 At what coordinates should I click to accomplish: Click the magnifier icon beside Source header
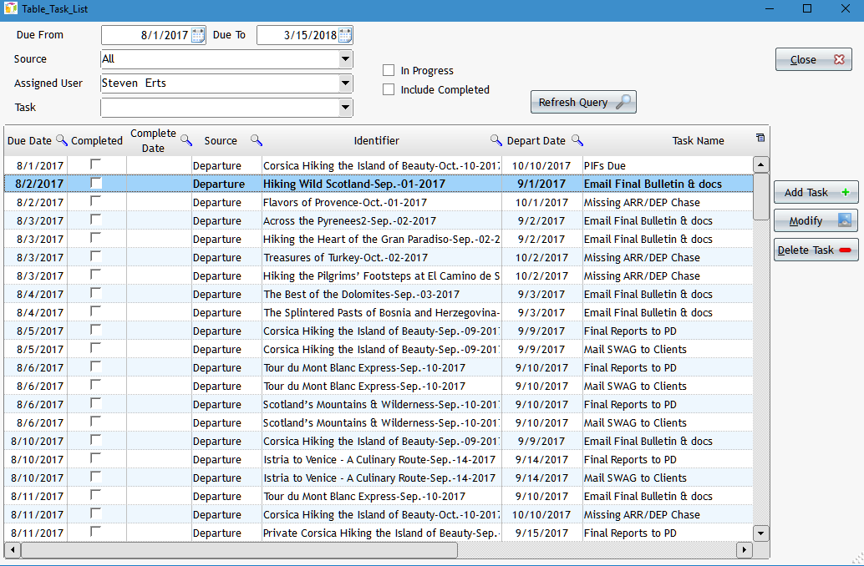[257, 140]
